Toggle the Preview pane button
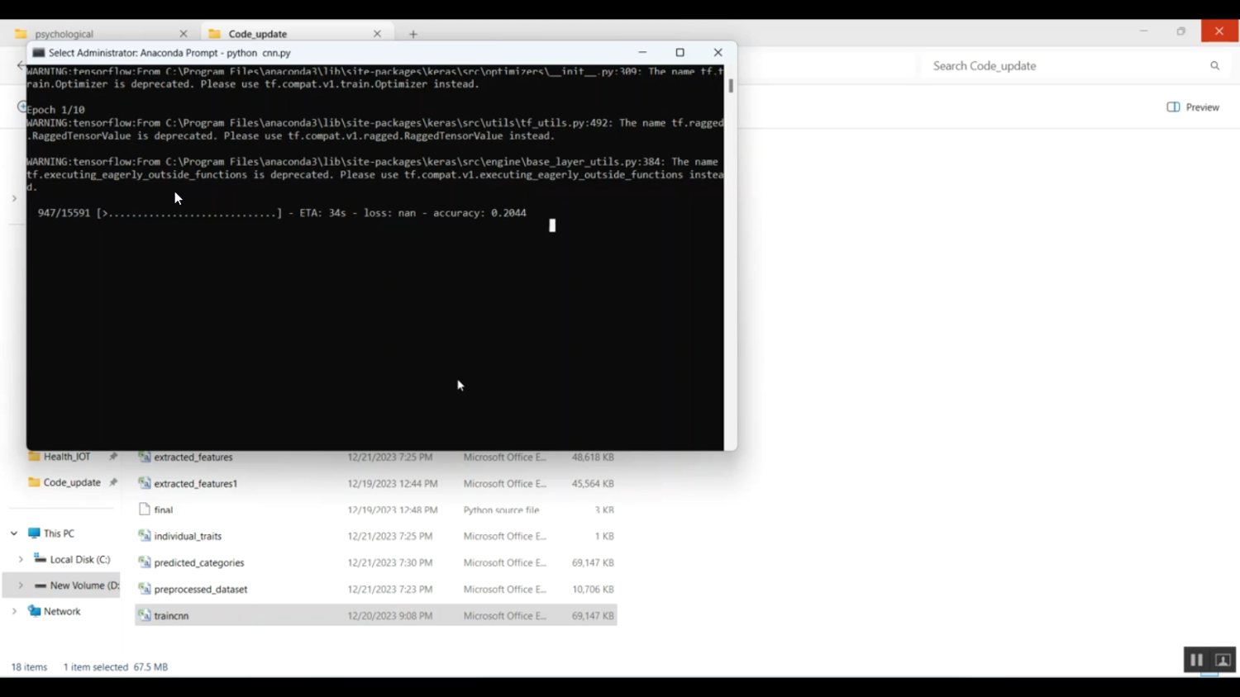Image resolution: width=1240 pixels, height=697 pixels. [x=1193, y=107]
